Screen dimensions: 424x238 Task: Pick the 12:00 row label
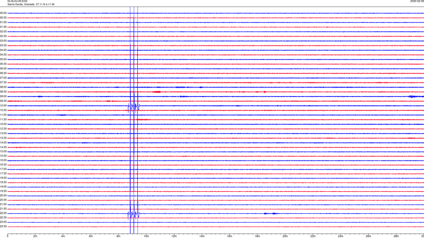pyautogui.click(x=3, y=124)
